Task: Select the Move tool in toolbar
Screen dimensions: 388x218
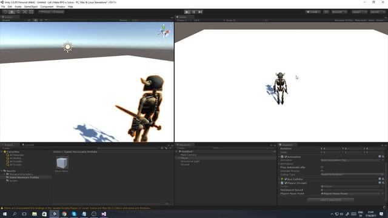Action: click(x=12, y=12)
